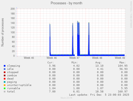This screenshot has width=133, height=101.
Task: Click the 'paging' legend label
Action: 12,82
